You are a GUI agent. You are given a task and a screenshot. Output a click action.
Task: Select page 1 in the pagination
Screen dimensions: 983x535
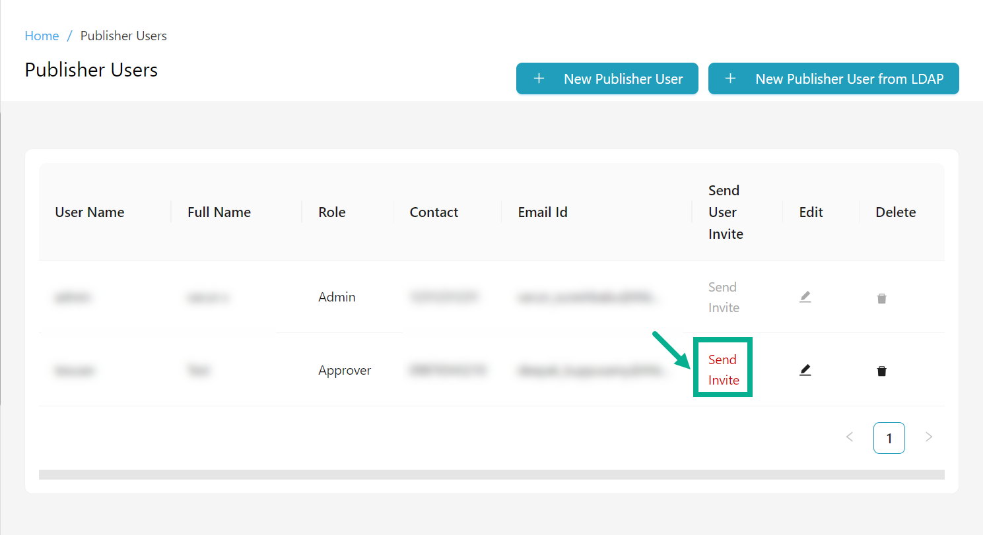(889, 438)
